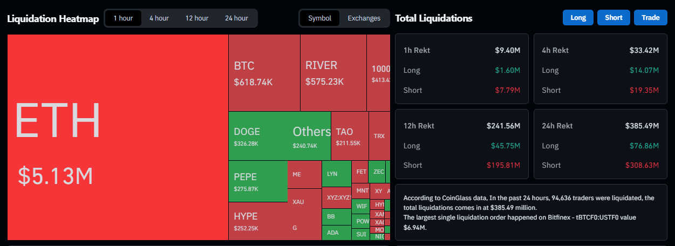
Task: Open the BTC $618.74K tile
Action: (x=264, y=73)
